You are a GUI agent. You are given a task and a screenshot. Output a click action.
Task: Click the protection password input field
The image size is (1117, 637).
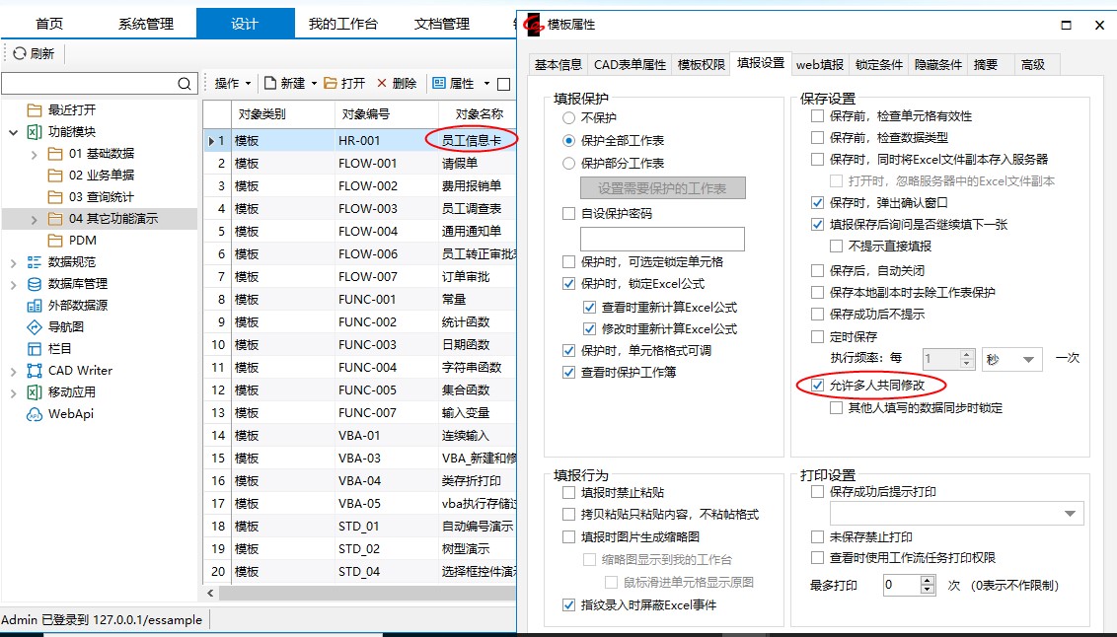(x=662, y=239)
